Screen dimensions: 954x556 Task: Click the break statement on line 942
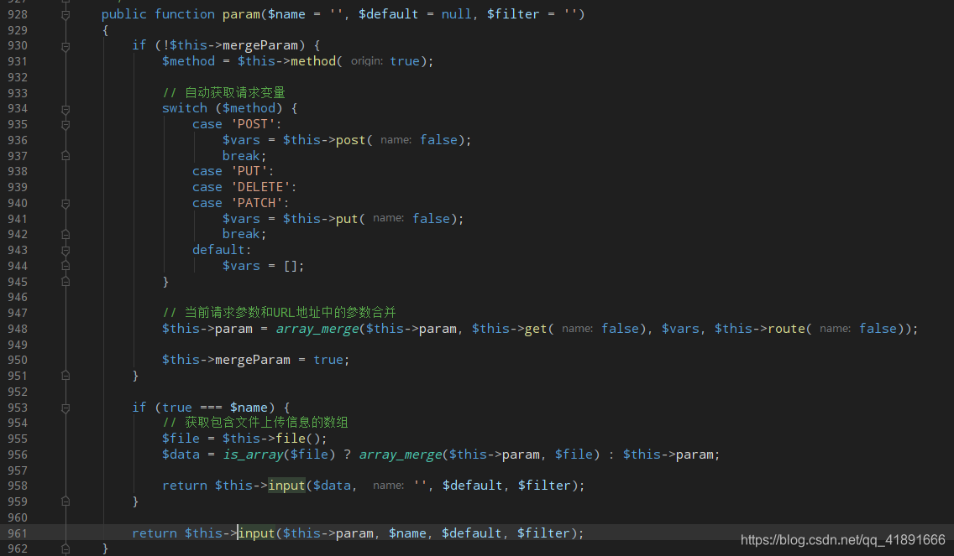point(241,234)
